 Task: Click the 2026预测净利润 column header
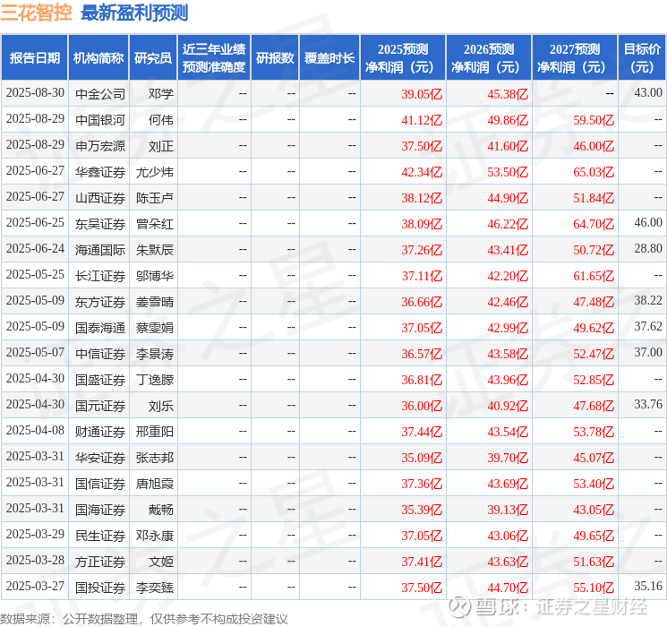click(x=489, y=57)
